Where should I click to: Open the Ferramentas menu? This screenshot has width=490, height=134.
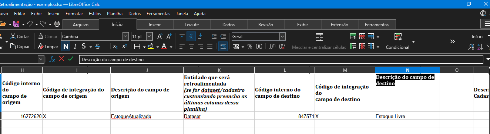pos(158,14)
